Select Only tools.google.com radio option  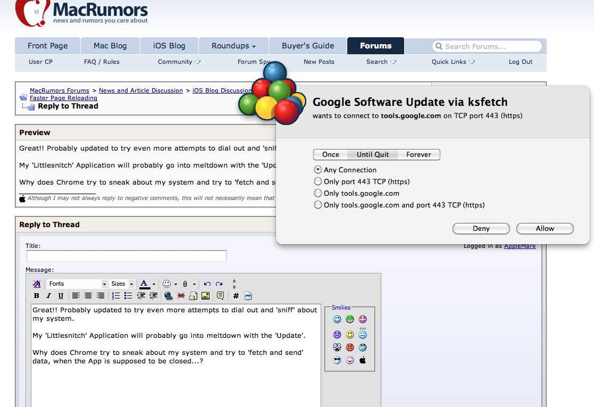point(318,193)
